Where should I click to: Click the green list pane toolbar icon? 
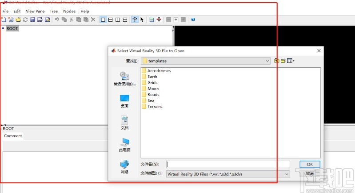152,19
